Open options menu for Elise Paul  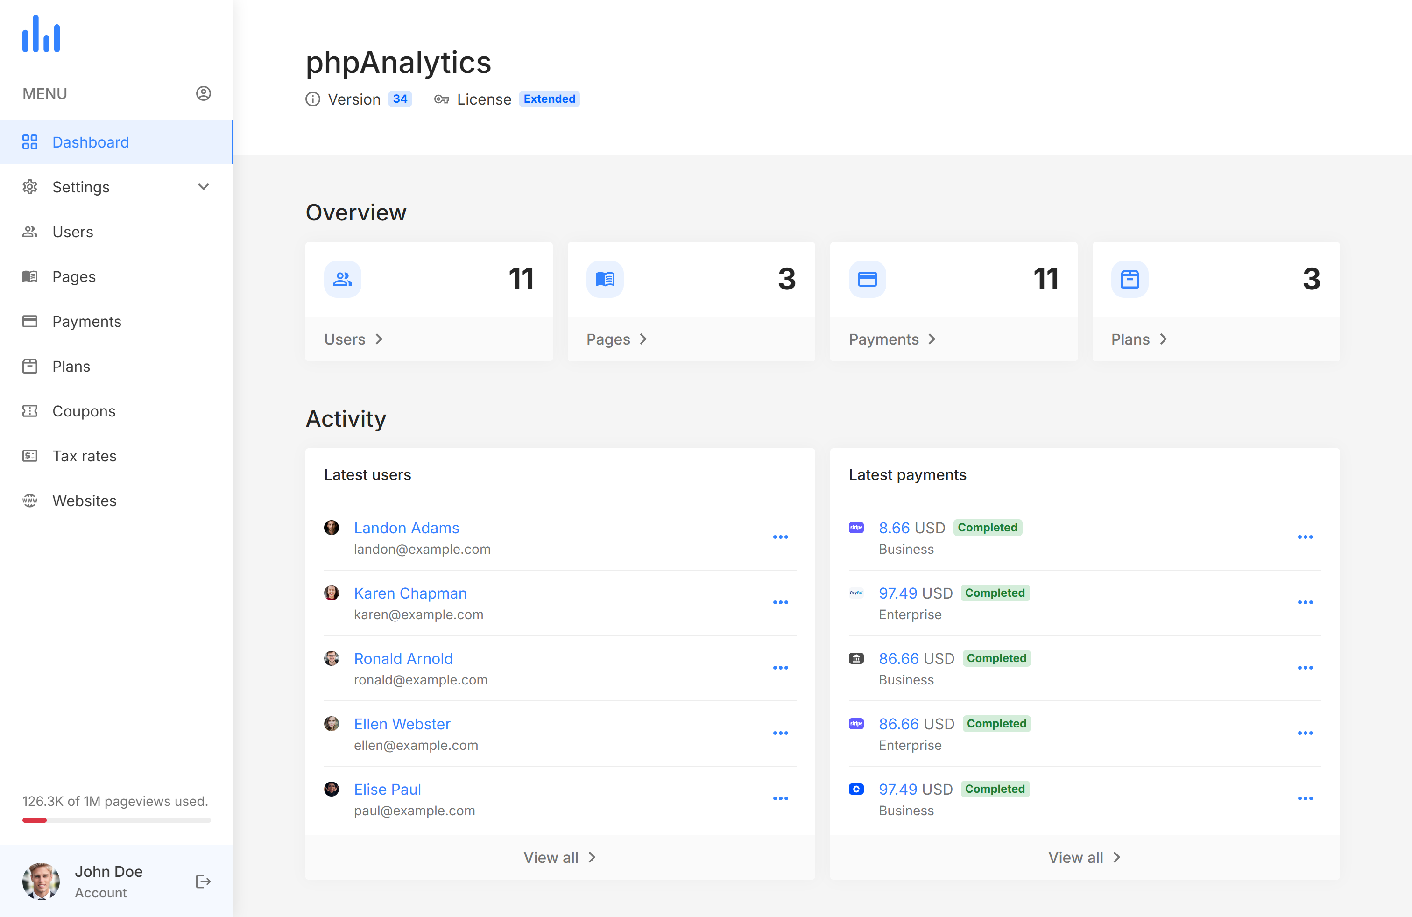click(x=780, y=799)
